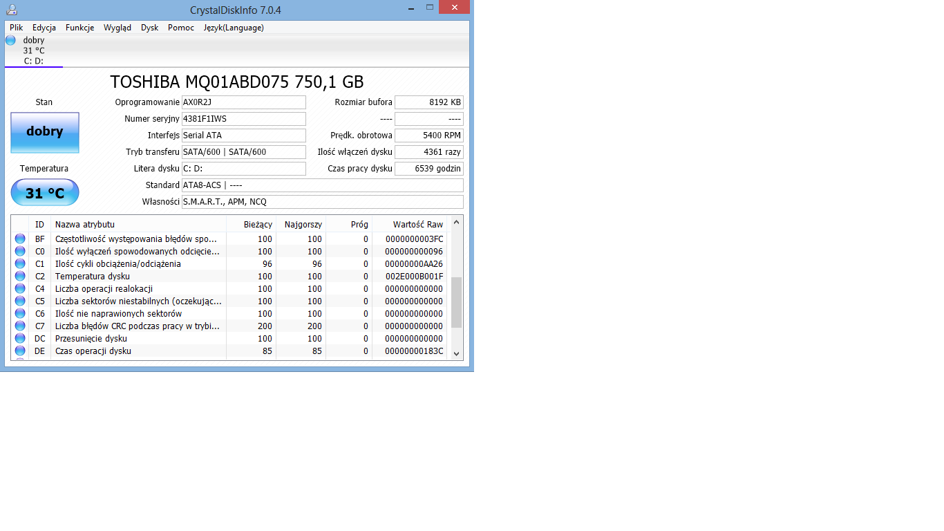This screenshot has height=531, width=944.
Task: Click the Temperatura label
Action: [x=44, y=169]
